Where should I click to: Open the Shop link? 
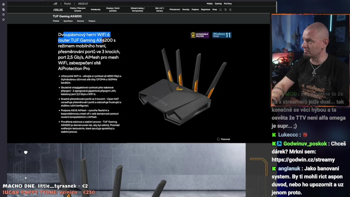215,10
